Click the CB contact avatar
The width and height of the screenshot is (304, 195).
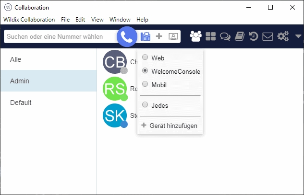pyautogui.click(x=115, y=62)
